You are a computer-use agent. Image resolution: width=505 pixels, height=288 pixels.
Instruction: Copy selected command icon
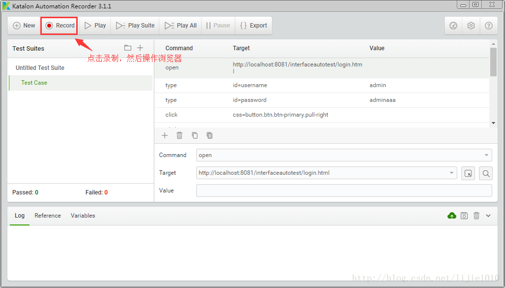(195, 135)
